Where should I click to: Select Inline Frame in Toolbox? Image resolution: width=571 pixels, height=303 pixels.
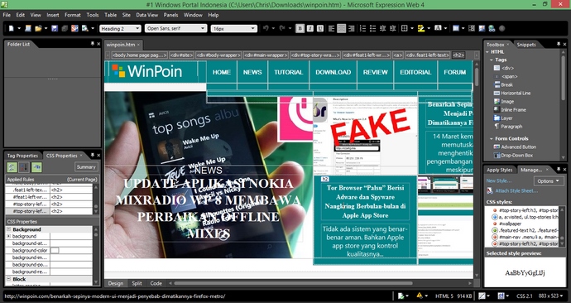click(x=510, y=109)
